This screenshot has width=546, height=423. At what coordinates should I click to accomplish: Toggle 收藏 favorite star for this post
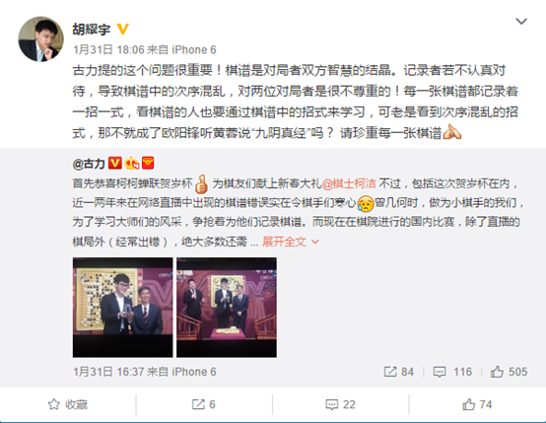68,404
